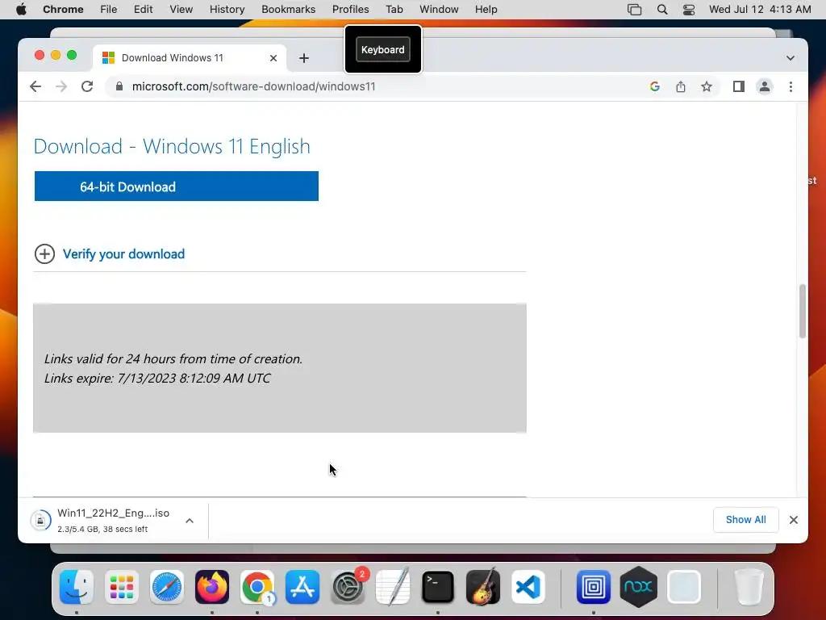Open Control Center in menu bar
This screenshot has width=826, height=620.
click(x=689, y=10)
